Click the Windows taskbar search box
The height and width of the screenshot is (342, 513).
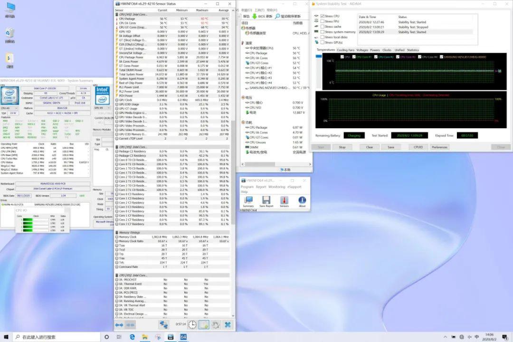tap(52, 337)
